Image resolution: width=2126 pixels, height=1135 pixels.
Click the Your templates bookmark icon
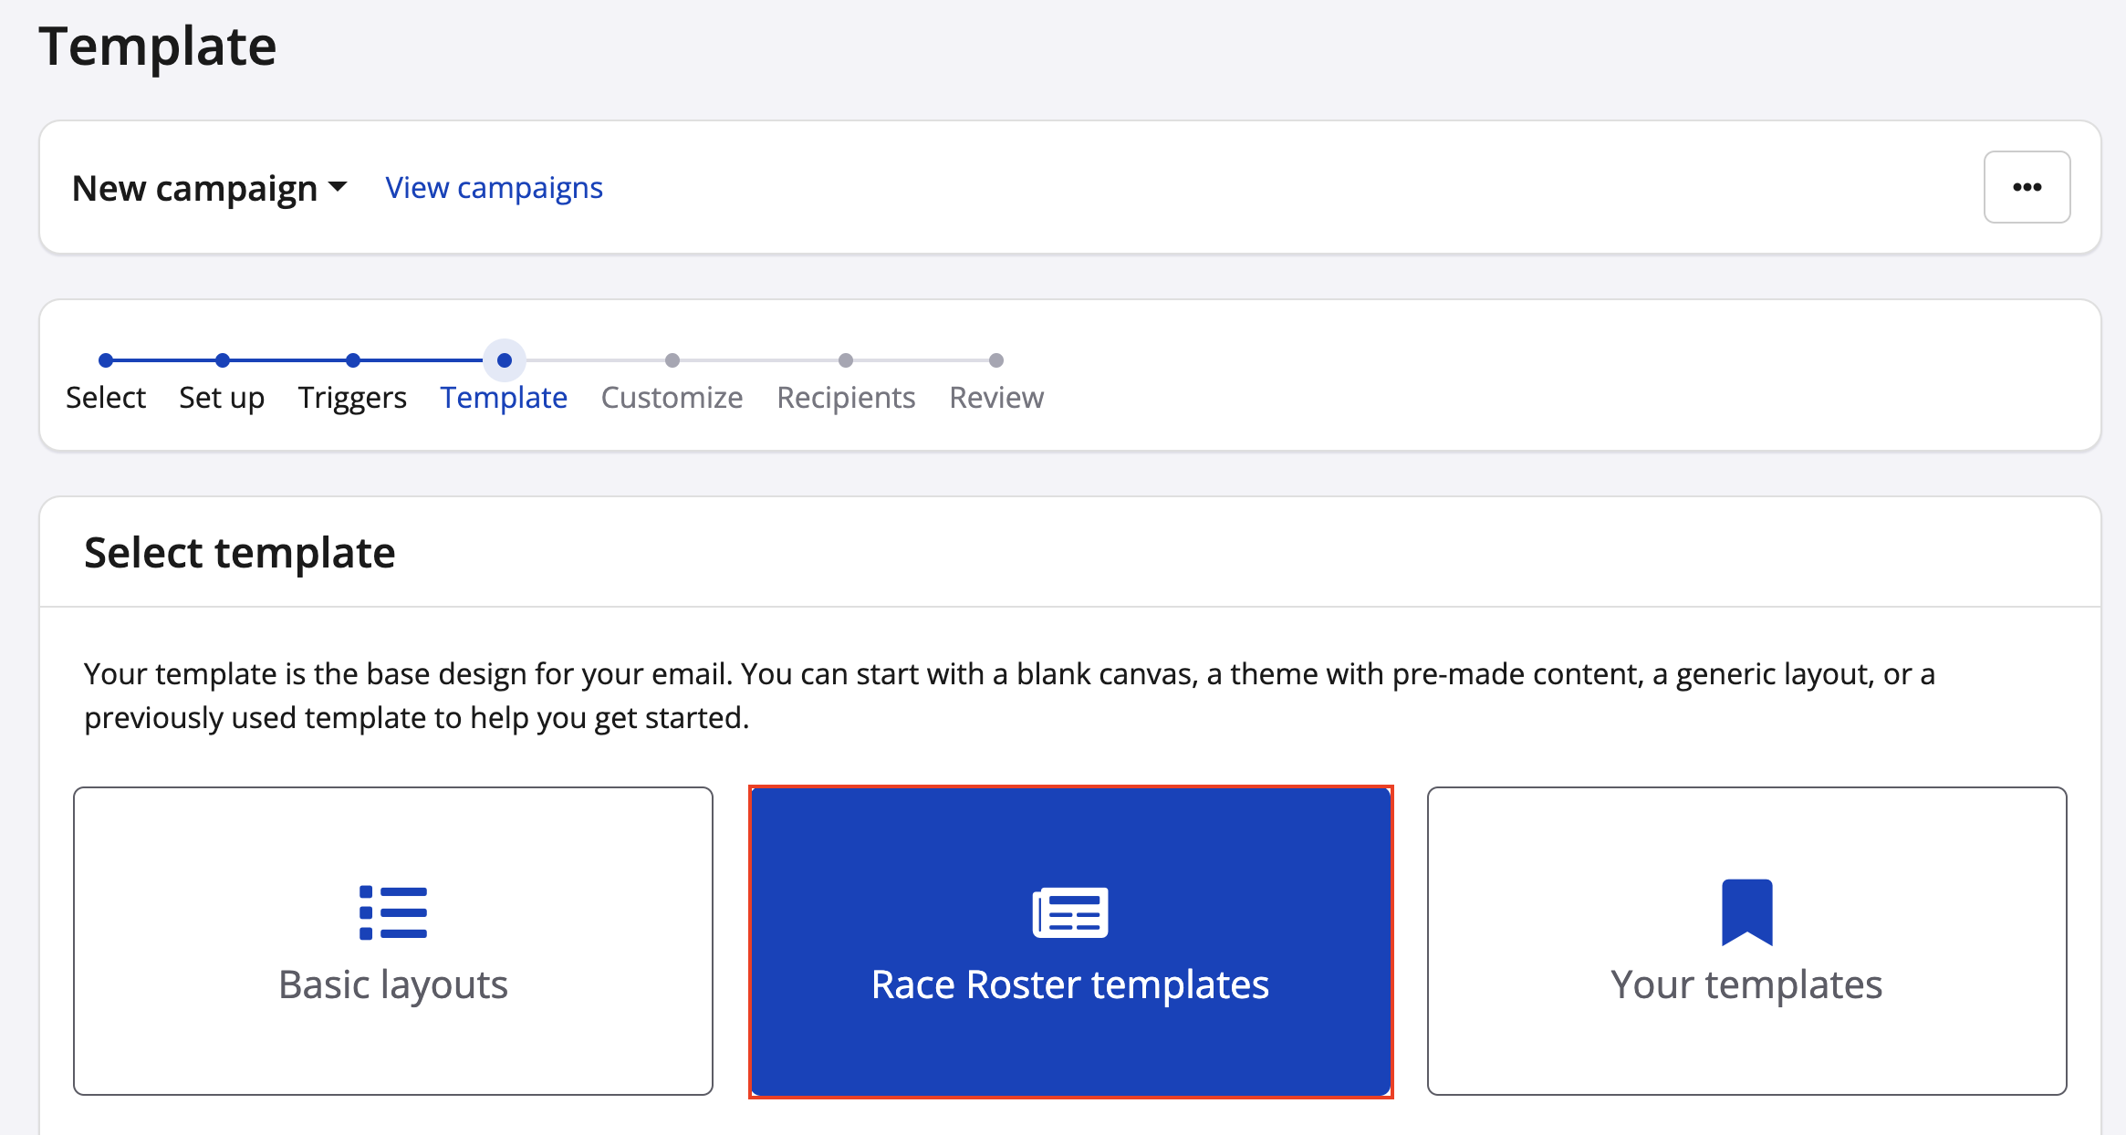pos(1746,911)
